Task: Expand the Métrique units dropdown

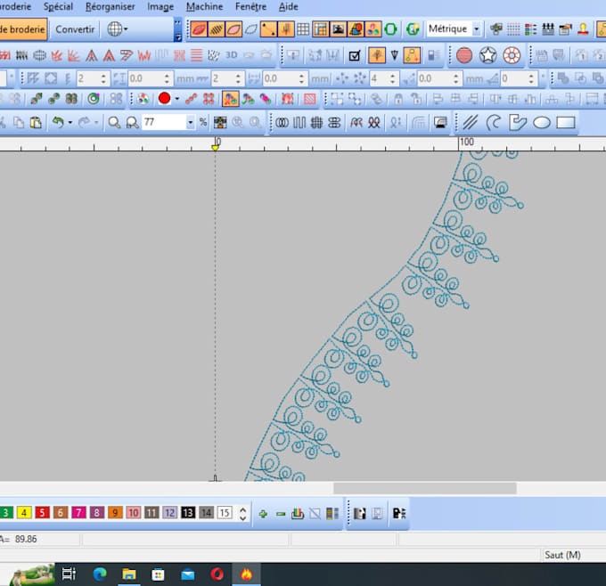Action: [x=476, y=29]
